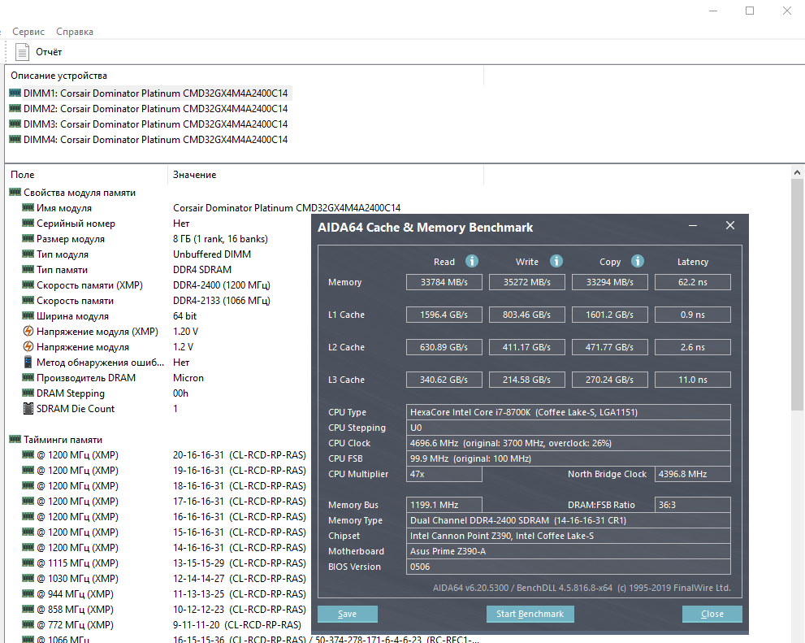Click the CPU Type field HexaCore Intel Core i7-8700K
Viewport: 805px width, 643px height.
(x=569, y=412)
